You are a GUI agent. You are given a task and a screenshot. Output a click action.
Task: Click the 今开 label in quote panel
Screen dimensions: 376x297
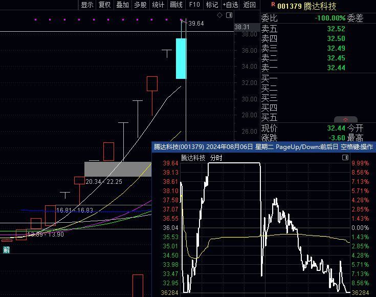(x=355, y=128)
